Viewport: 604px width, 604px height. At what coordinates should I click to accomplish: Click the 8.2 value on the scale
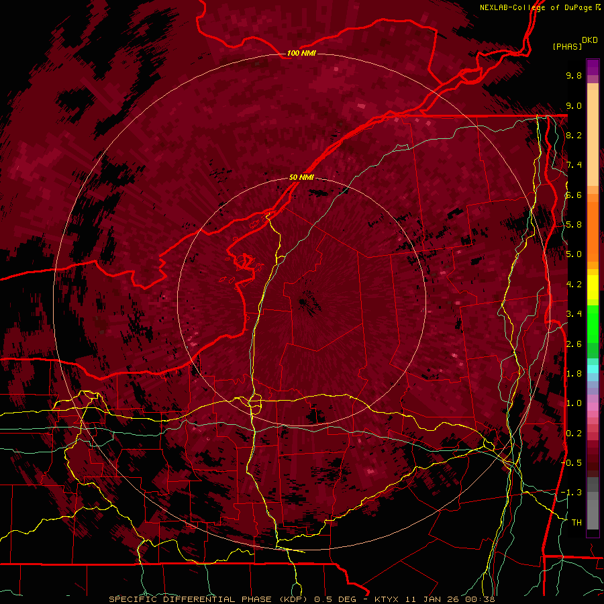pos(574,135)
